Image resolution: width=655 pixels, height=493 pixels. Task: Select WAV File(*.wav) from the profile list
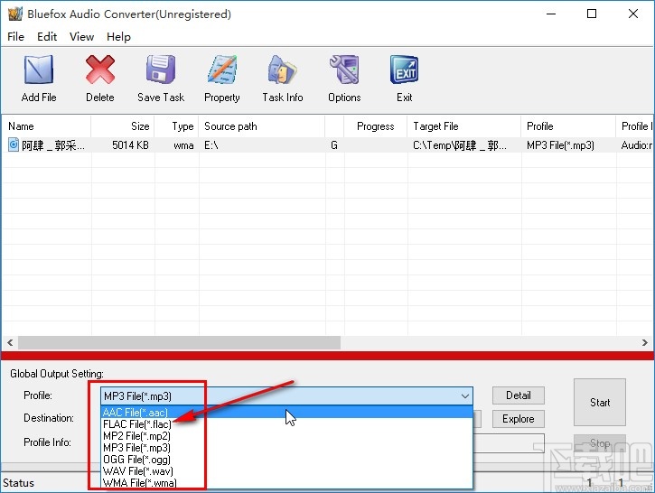(286, 470)
